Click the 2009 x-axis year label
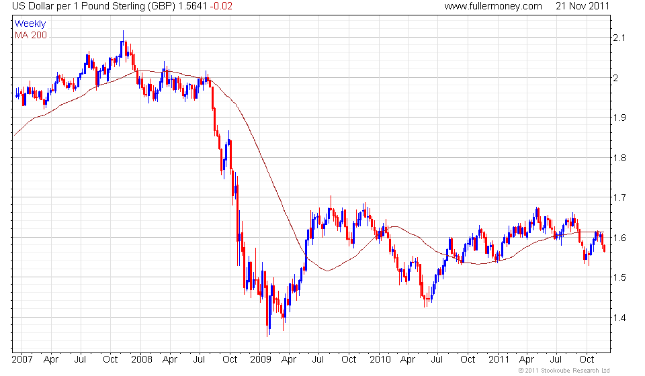645x376 pixels. click(x=261, y=359)
